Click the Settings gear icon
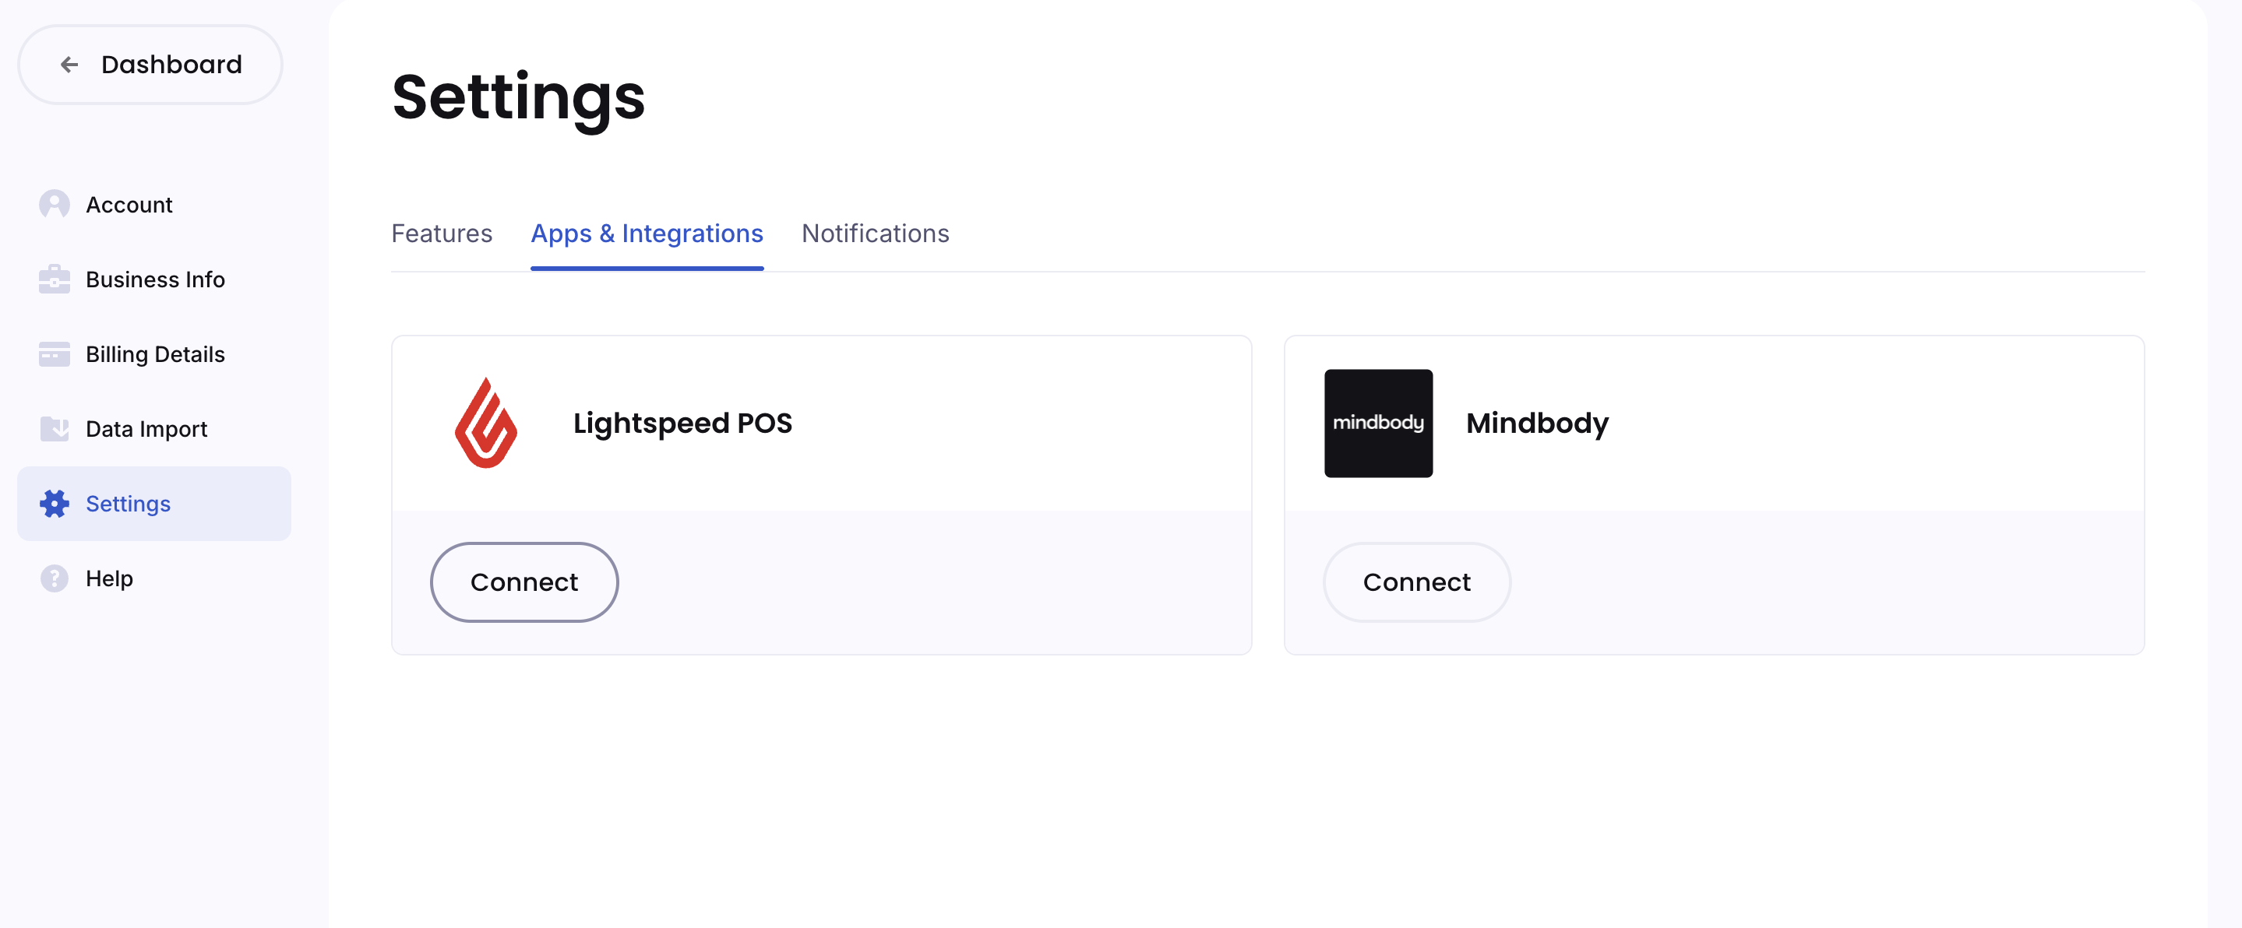Screen dimensions: 2242x928 (x=54, y=504)
